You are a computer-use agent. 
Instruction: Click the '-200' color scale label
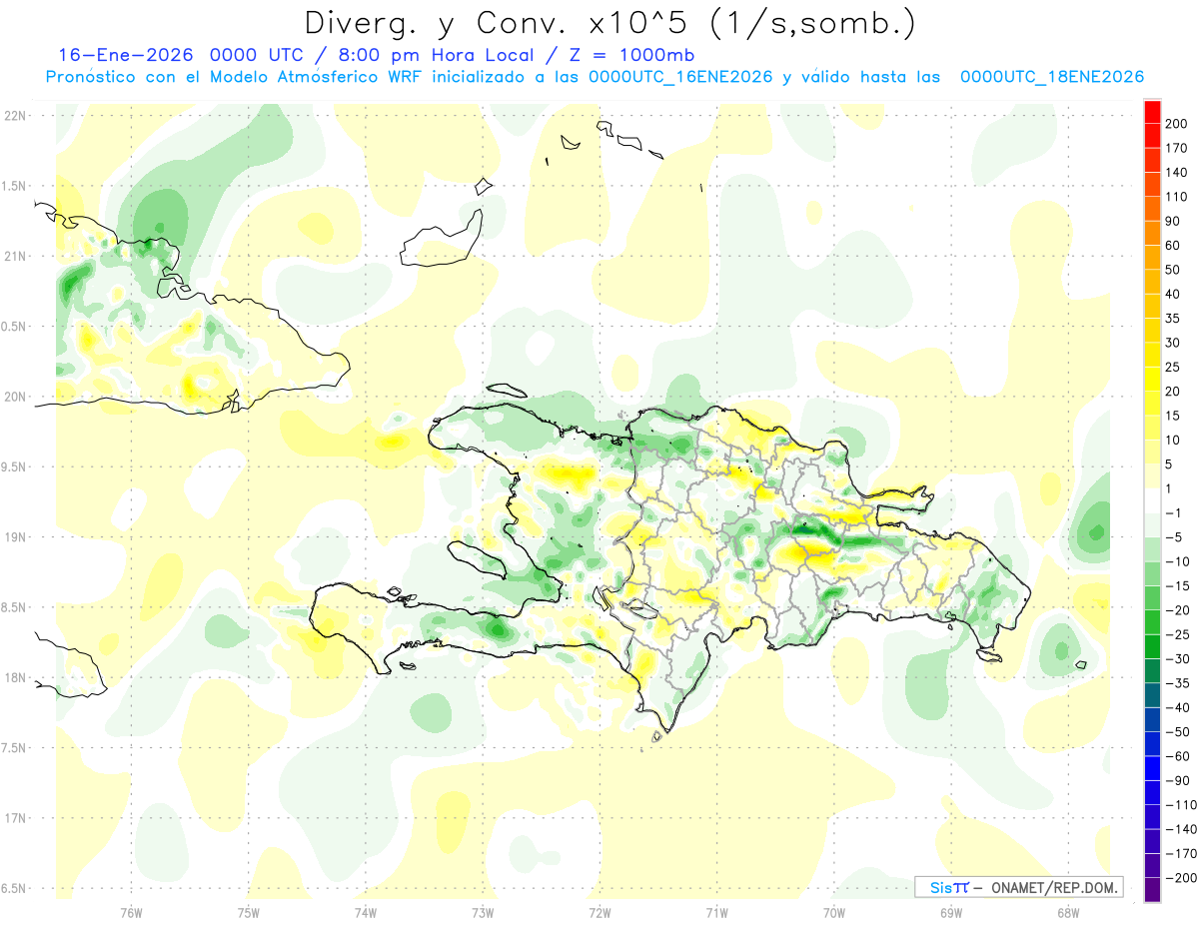[x=1181, y=878]
